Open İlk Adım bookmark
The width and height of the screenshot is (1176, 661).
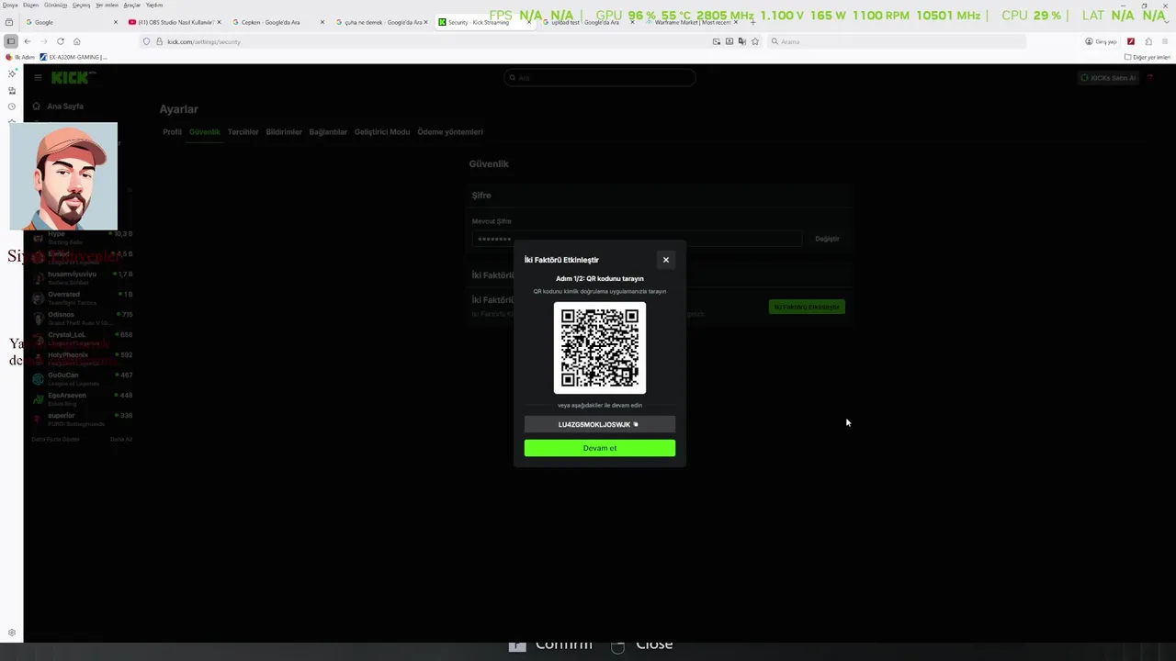pyautogui.click(x=20, y=57)
